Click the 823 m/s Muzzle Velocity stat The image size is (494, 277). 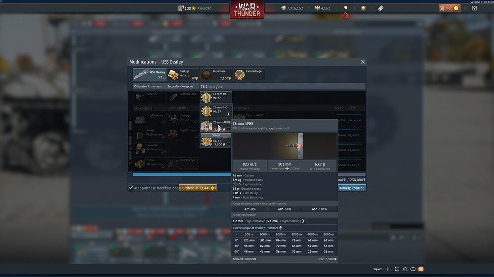click(x=249, y=166)
